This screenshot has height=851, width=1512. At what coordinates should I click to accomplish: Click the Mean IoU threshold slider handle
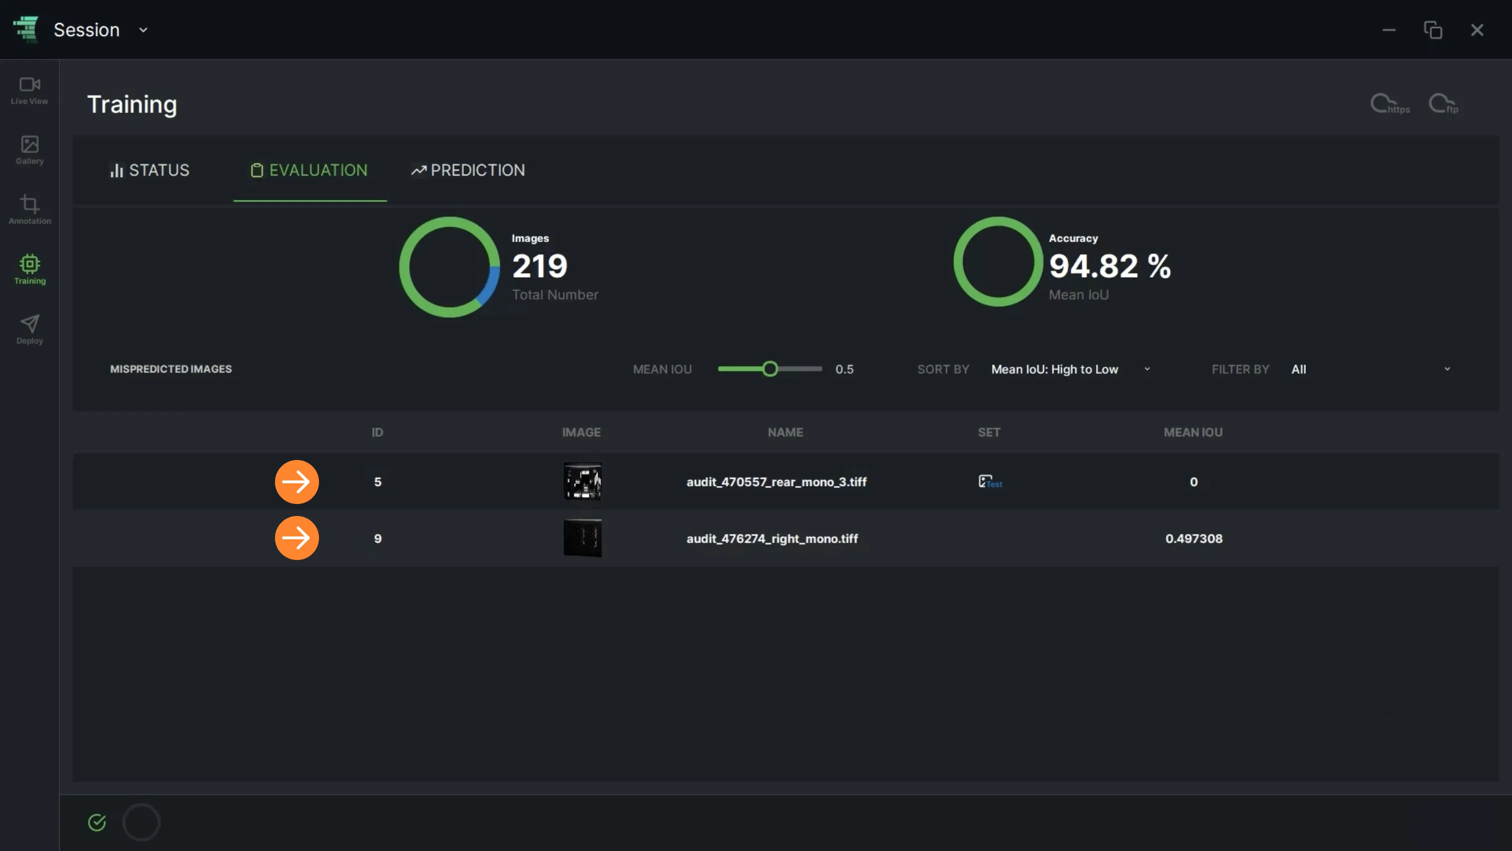pyautogui.click(x=770, y=369)
